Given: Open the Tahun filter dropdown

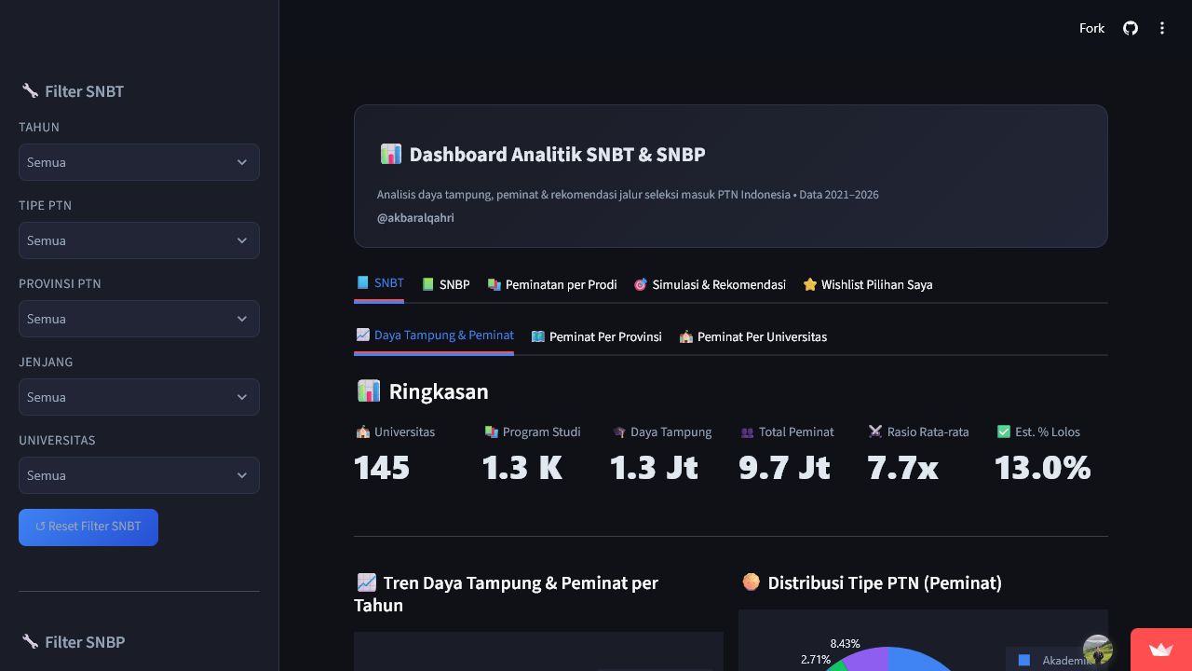Looking at the screenshot, I should click(139, 162).
